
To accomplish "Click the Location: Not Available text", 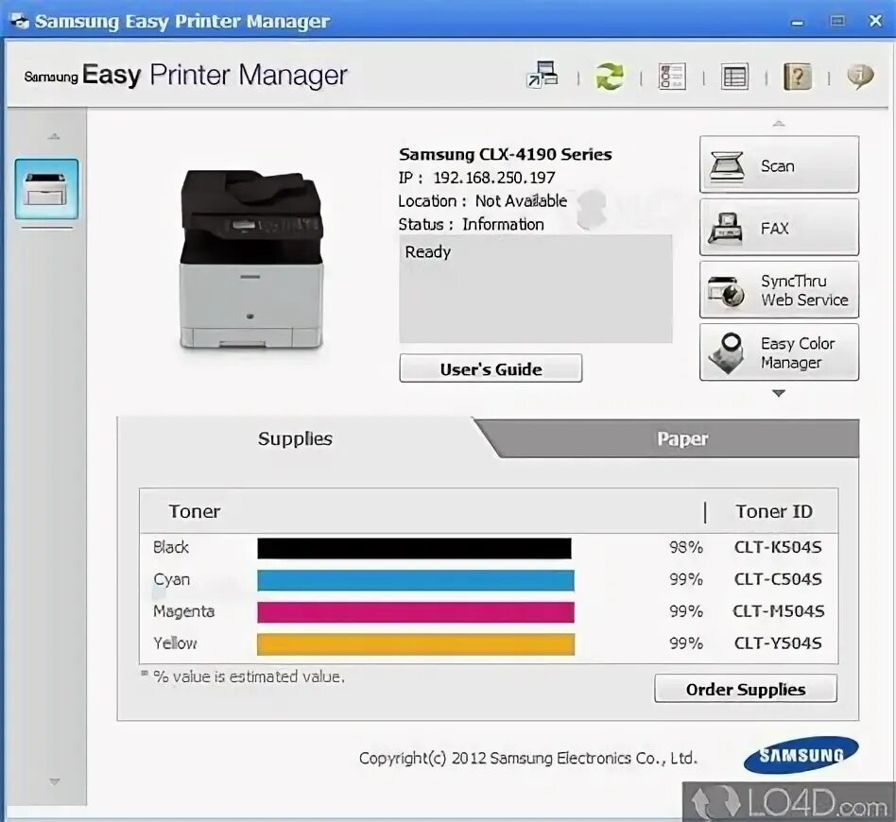I will 482,201.
